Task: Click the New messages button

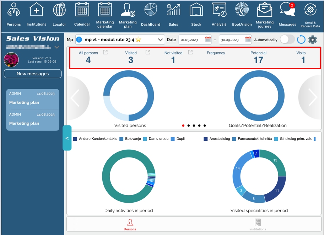Action: point(33,74)
